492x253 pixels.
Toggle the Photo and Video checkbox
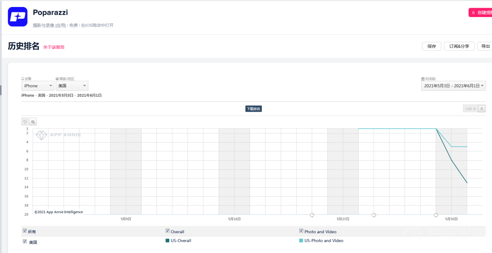click(301, 231)
